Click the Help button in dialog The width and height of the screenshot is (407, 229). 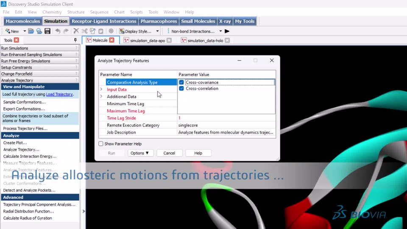(198, 153)
